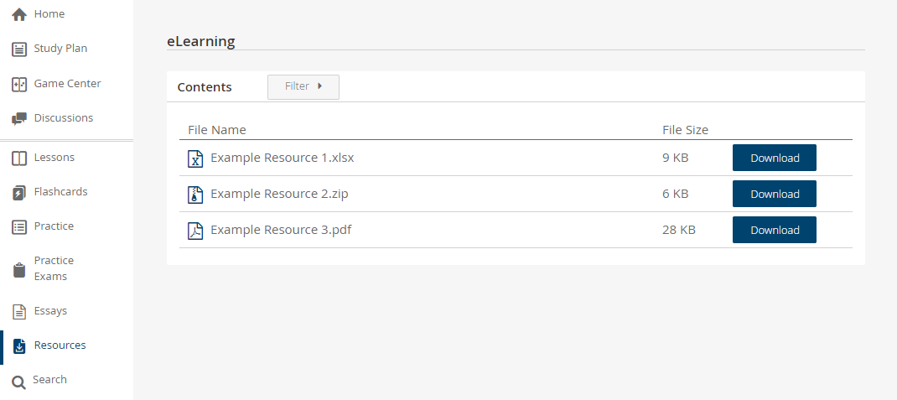Click the Home house icon

[19, 15]
